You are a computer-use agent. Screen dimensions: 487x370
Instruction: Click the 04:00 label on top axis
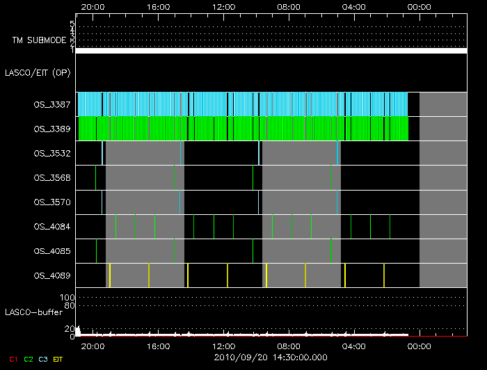click(x=354, y=6)
